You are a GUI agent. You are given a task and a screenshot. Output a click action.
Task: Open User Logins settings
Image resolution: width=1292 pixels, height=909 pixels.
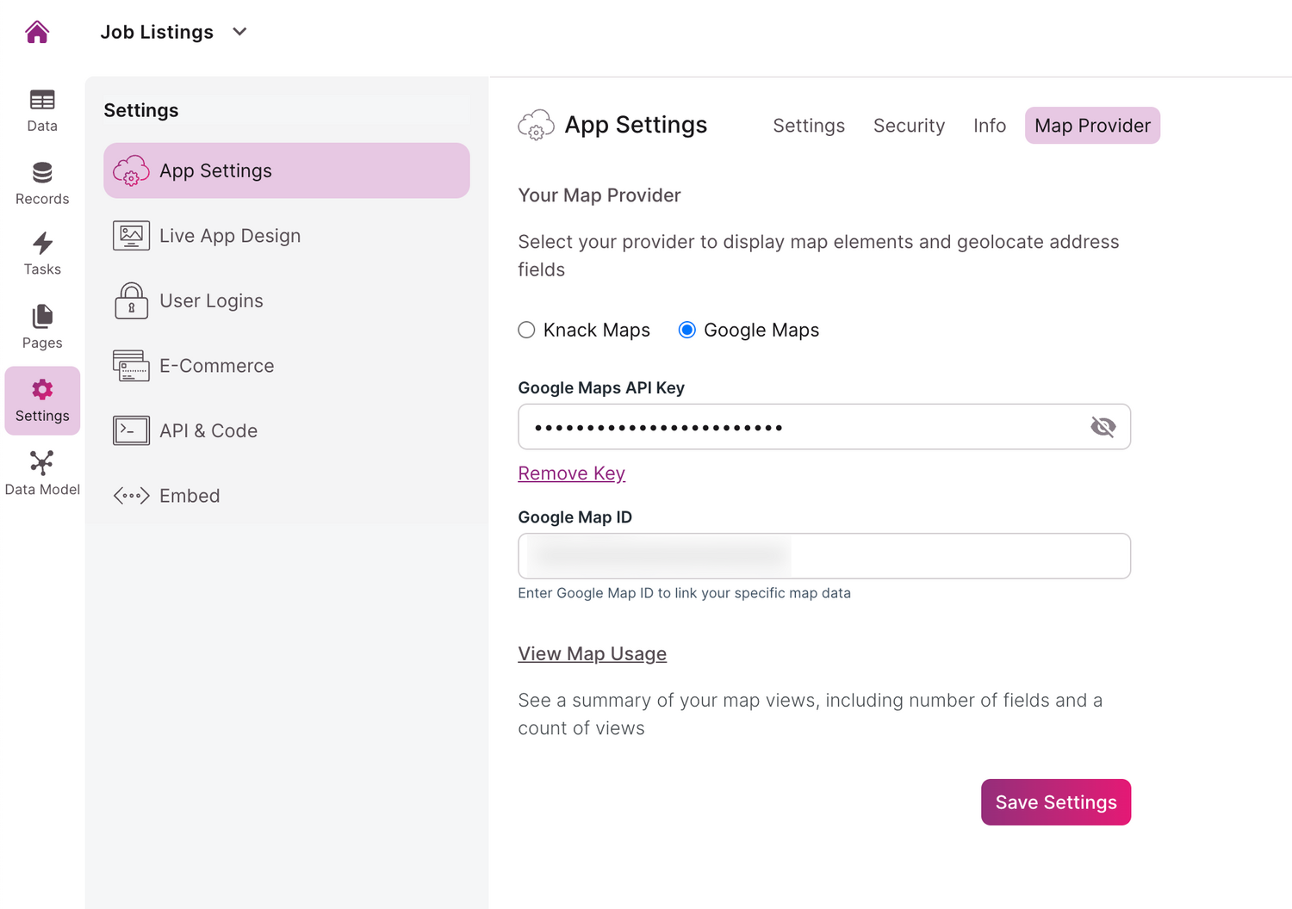[x=211, y=301]
